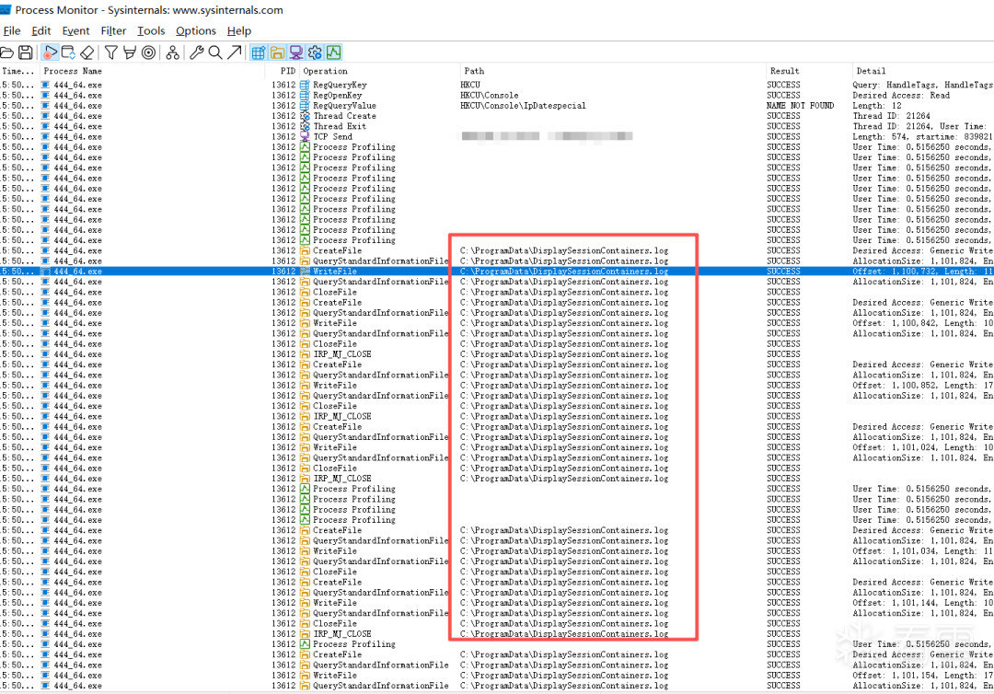The width and height of the screenshot is (994, 694).
Task: Open the Tools menu
Action: pyautogui.click(x=151, y=30)
